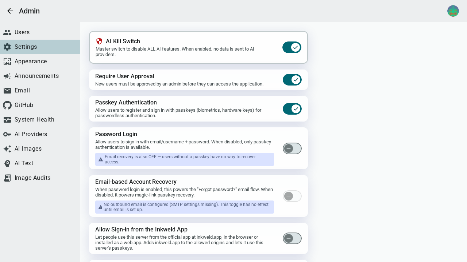Click the red shield icon on AI Kill Switch

[99, 41]
